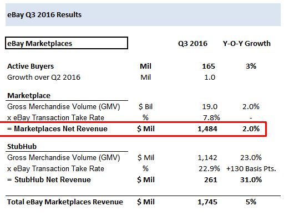Click the 7.8% transaction take rate cell

pyautogui.click(x=211, y=117)
